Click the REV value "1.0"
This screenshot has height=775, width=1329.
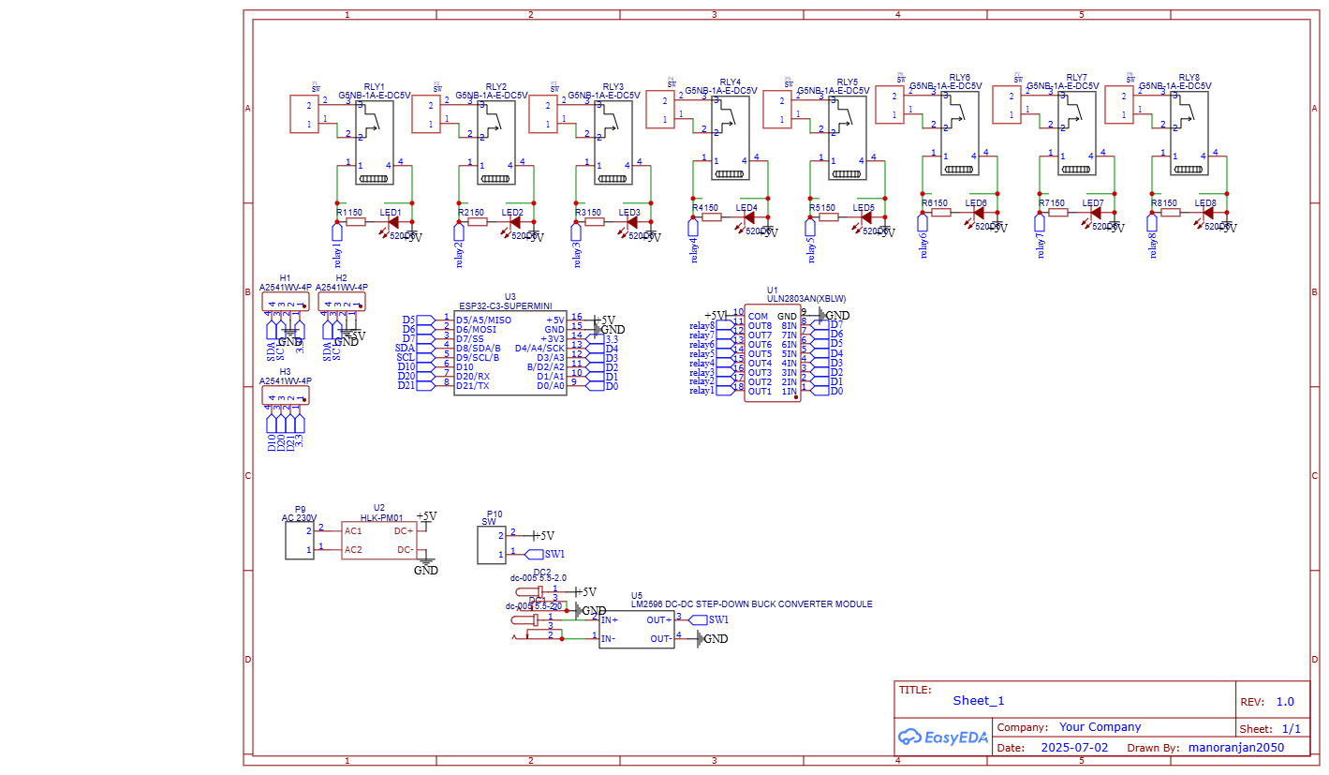[1285, 702]
